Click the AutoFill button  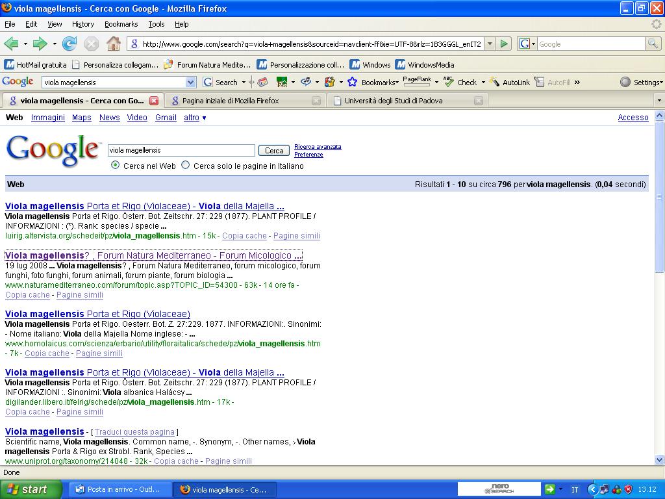552,83
